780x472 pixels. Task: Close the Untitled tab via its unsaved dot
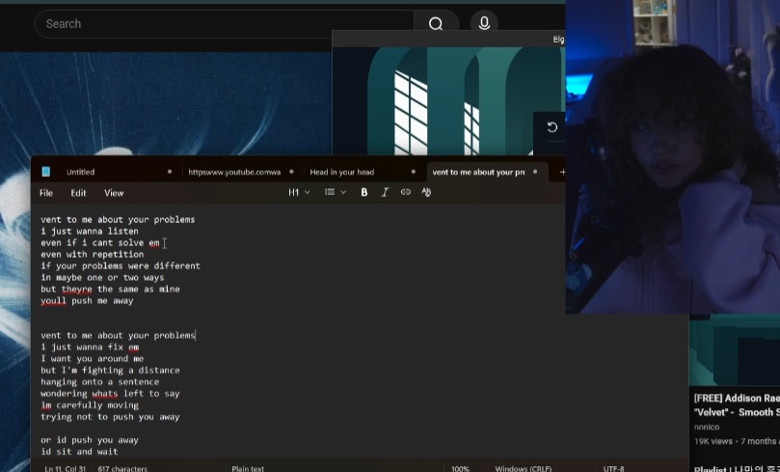(x=170, y=172)
